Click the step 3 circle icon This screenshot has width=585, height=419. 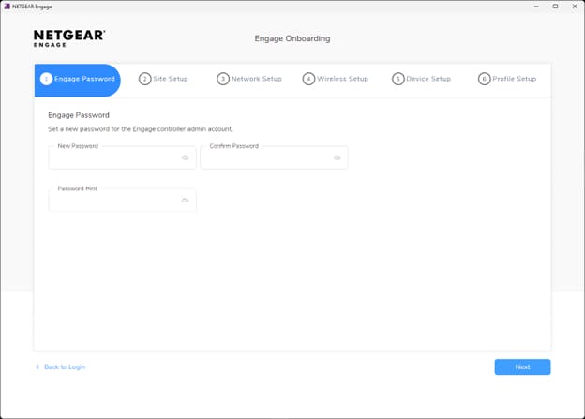coord(223,79)
